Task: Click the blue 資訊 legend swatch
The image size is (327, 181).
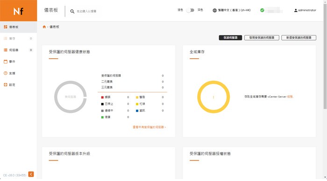Action: [x=137, y=111]
